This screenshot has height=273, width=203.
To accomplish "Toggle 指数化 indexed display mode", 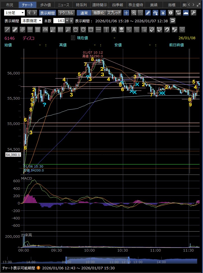I will point(99,13).
